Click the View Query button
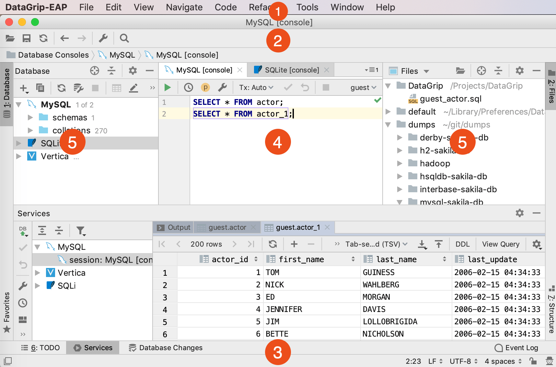Image resolution: width=556 pixels, height=367 pixels. (x=501, y=244)
